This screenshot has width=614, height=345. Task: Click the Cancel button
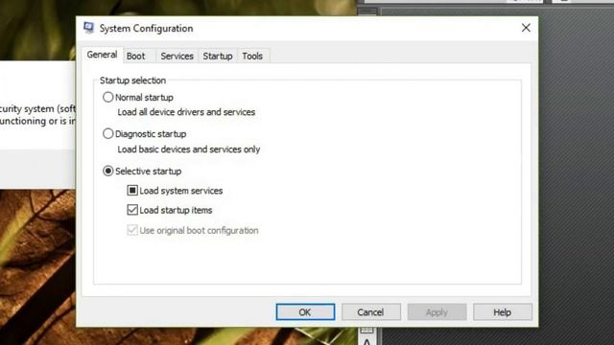click(371, 312)
